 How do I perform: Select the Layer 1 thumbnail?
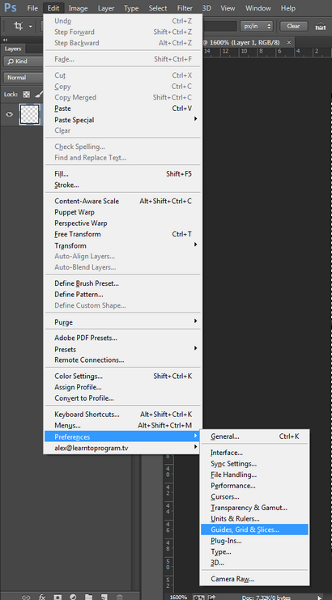pyautogui.click(x=29, y=114)
